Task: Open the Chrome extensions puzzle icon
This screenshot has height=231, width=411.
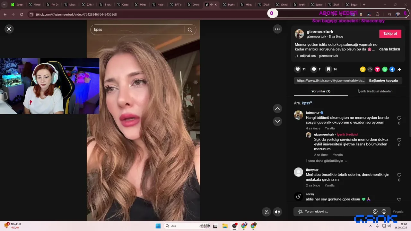Action: click(x=377, y=14)
